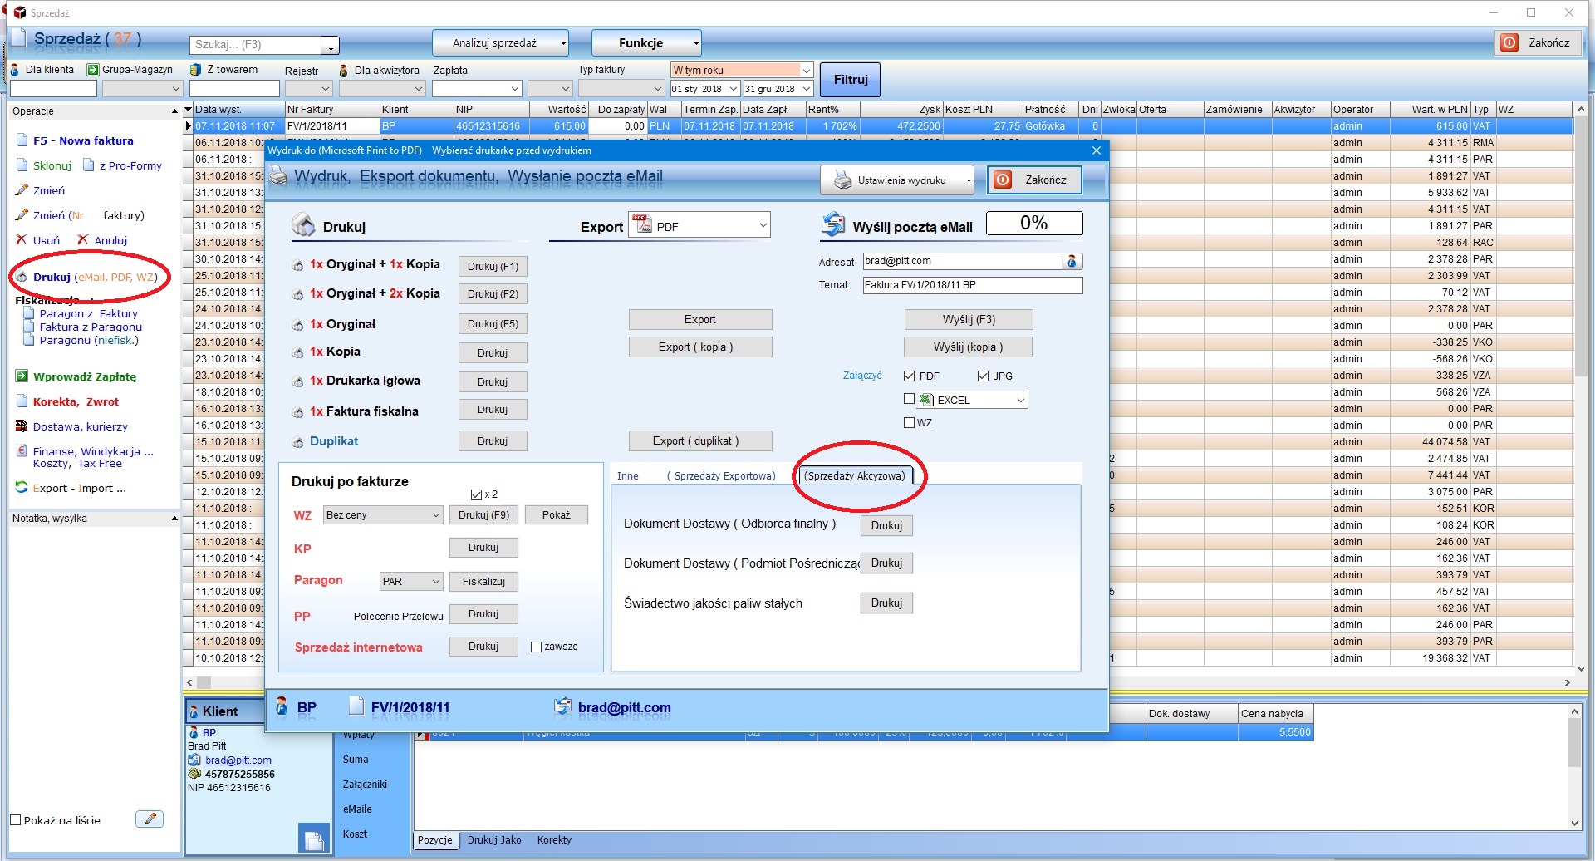The image size is (1595, 861).
Task: Click the green Wprowadź Zapłatę icon
Action: [22, 376]
